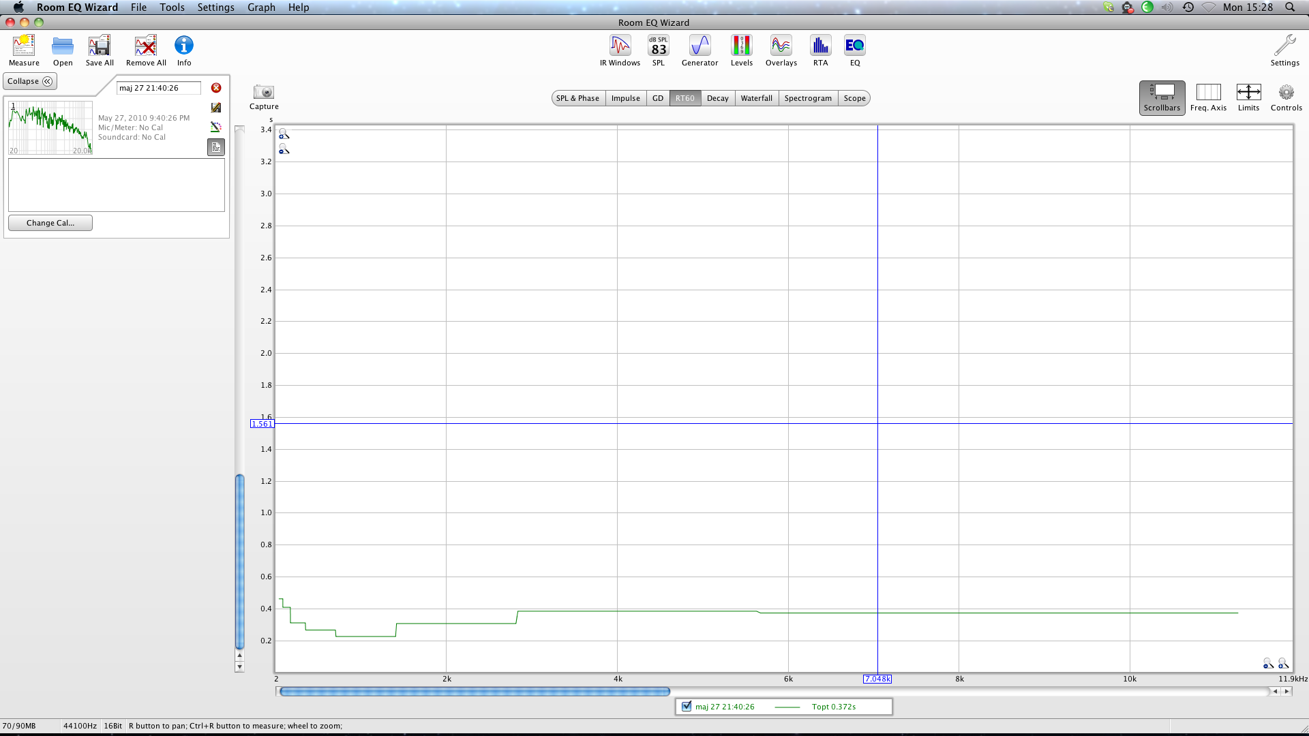Toggle the Scrollbars button
Image resolution: width=1309 pixels, height=736 pixels.
coord(1162,97)
